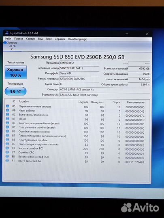
Task: Click the features field S.M.A.R.T., NCQ, TRIM, DevSleep
Action: pyautogui.click(x=104, y=95)
